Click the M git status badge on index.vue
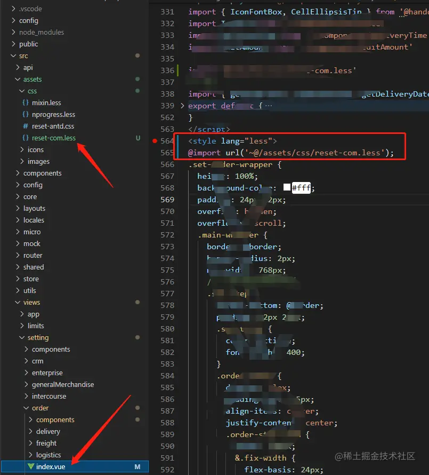 [137, 467]
